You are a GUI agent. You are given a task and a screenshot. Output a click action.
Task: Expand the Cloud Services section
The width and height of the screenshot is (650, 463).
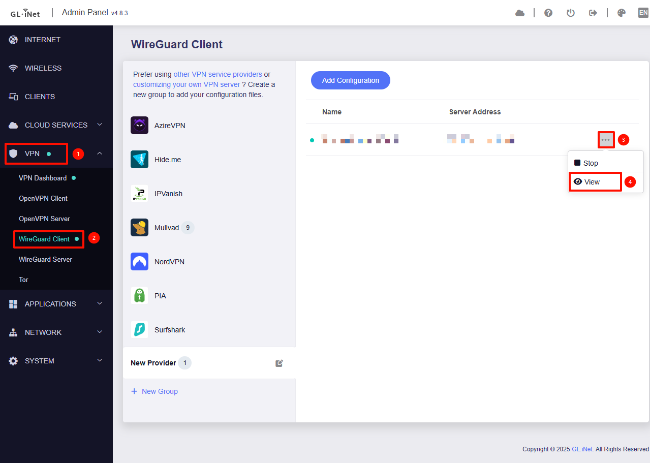tap(100, 125)
